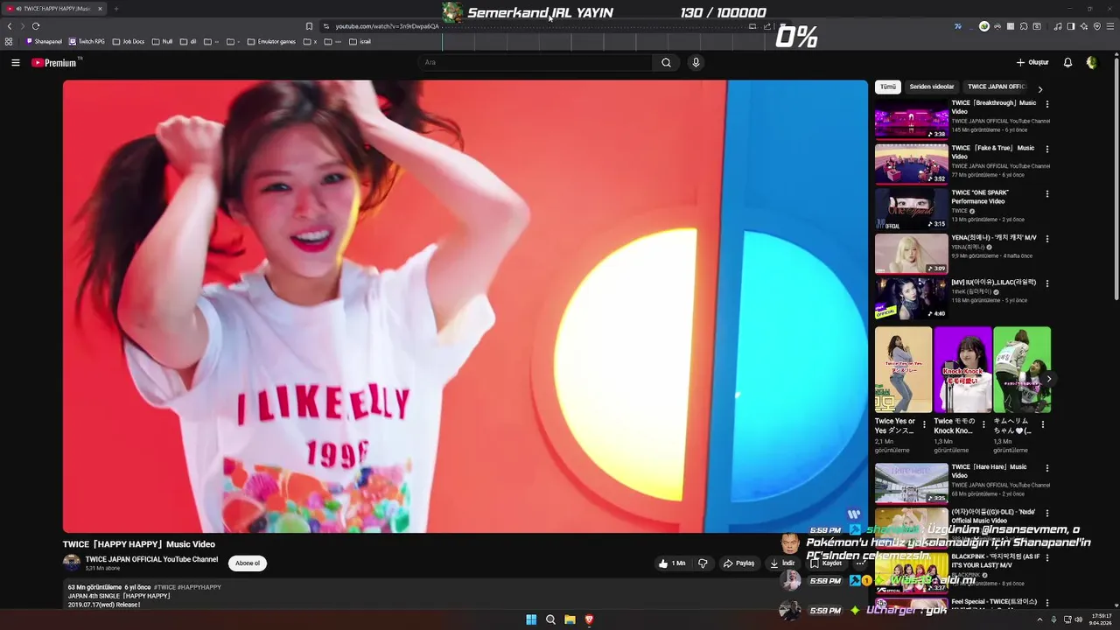
Task: Bookmark this page from address bar
Action: [309, 26]
